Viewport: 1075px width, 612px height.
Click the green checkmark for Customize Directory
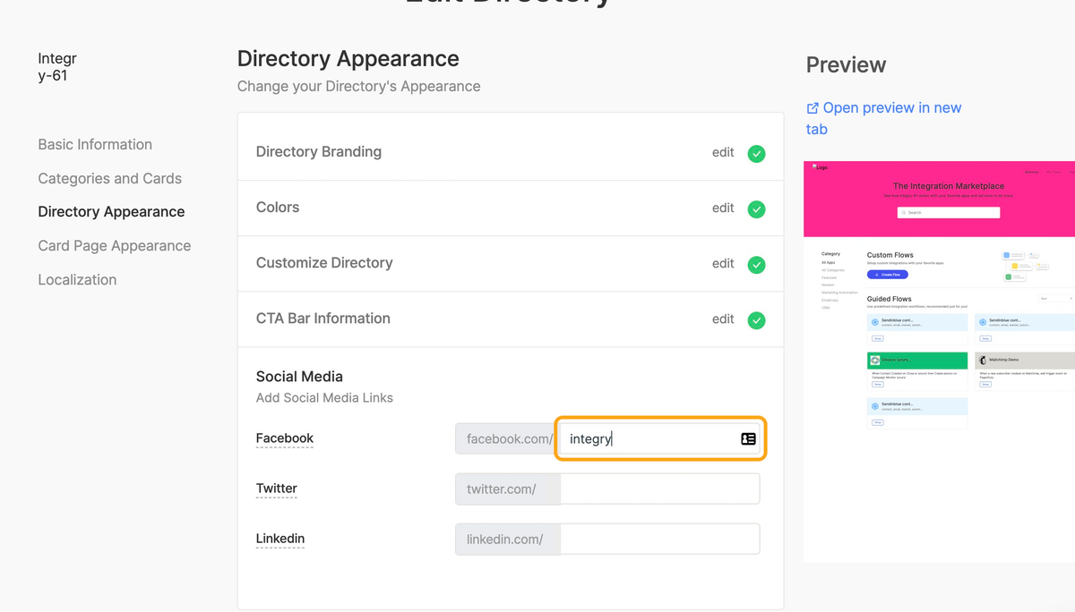[x=757, y=264]
